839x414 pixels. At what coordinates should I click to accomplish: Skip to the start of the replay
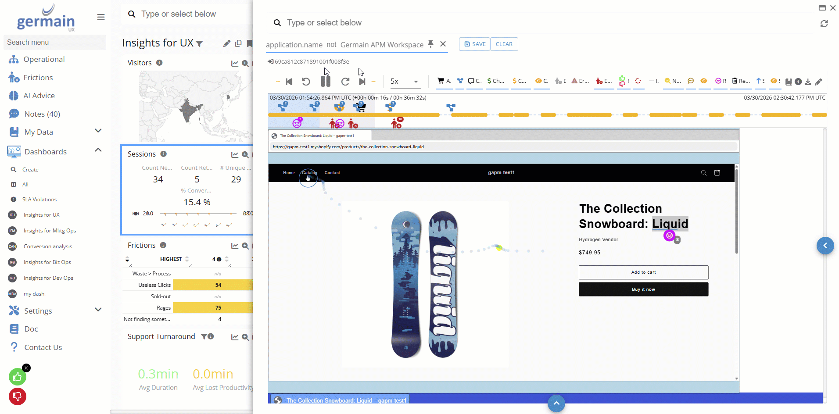(289, 82)
